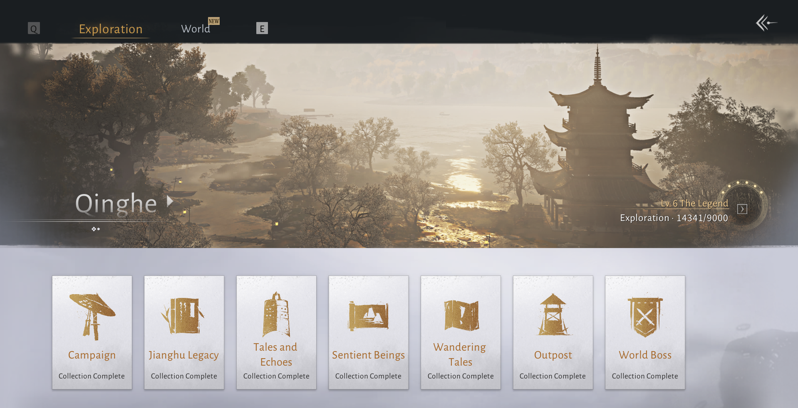
Task: Click the Campaign straw hat icon
Action: point(92,317)
